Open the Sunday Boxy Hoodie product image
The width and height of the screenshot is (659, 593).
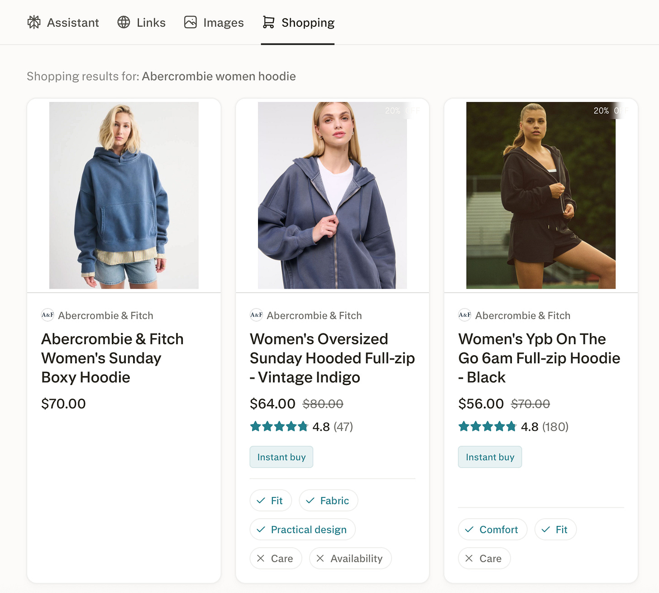pyautogui.click(x=124, y=195)
